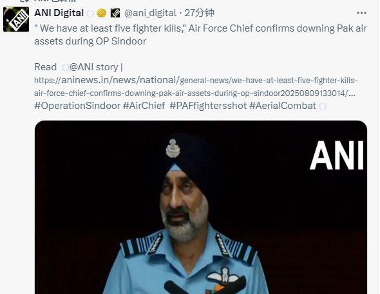380x294 pixels.
Task: Open the 27分钟 post timestamp
Action: (199, 13)
